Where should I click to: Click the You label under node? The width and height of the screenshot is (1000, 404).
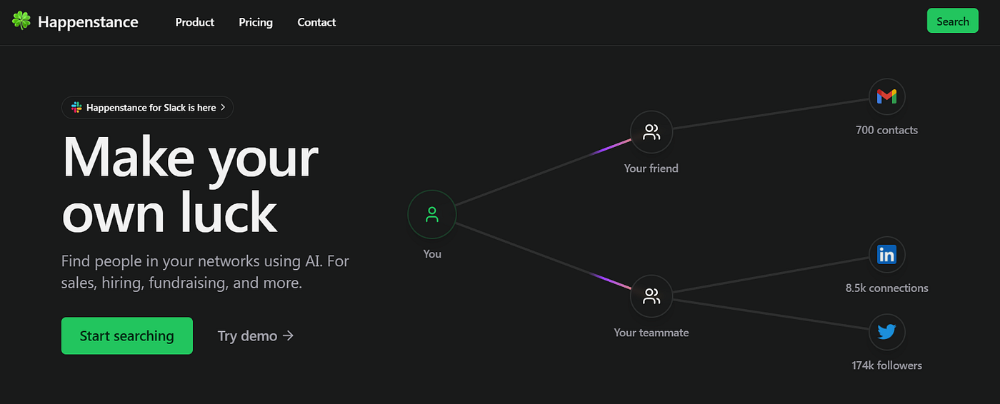coord(432,254)
